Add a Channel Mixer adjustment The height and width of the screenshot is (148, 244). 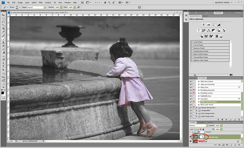224,30
